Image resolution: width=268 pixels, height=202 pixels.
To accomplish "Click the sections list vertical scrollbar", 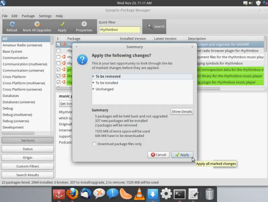I will (52, 40).
